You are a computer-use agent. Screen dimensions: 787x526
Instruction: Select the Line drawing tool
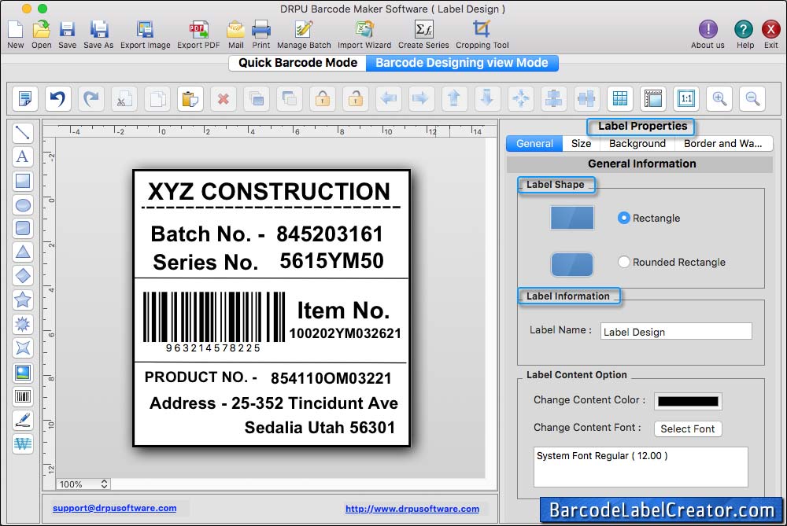point(23,133)
